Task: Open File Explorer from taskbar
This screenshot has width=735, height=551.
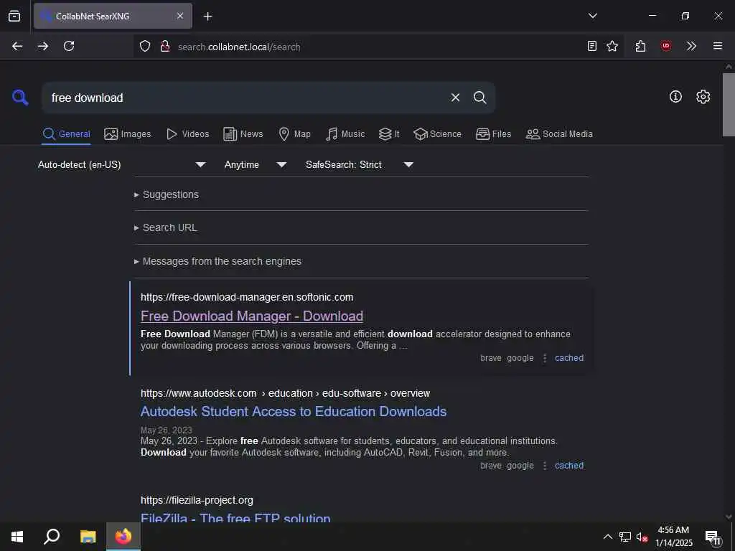Action: tap(88, 537)
